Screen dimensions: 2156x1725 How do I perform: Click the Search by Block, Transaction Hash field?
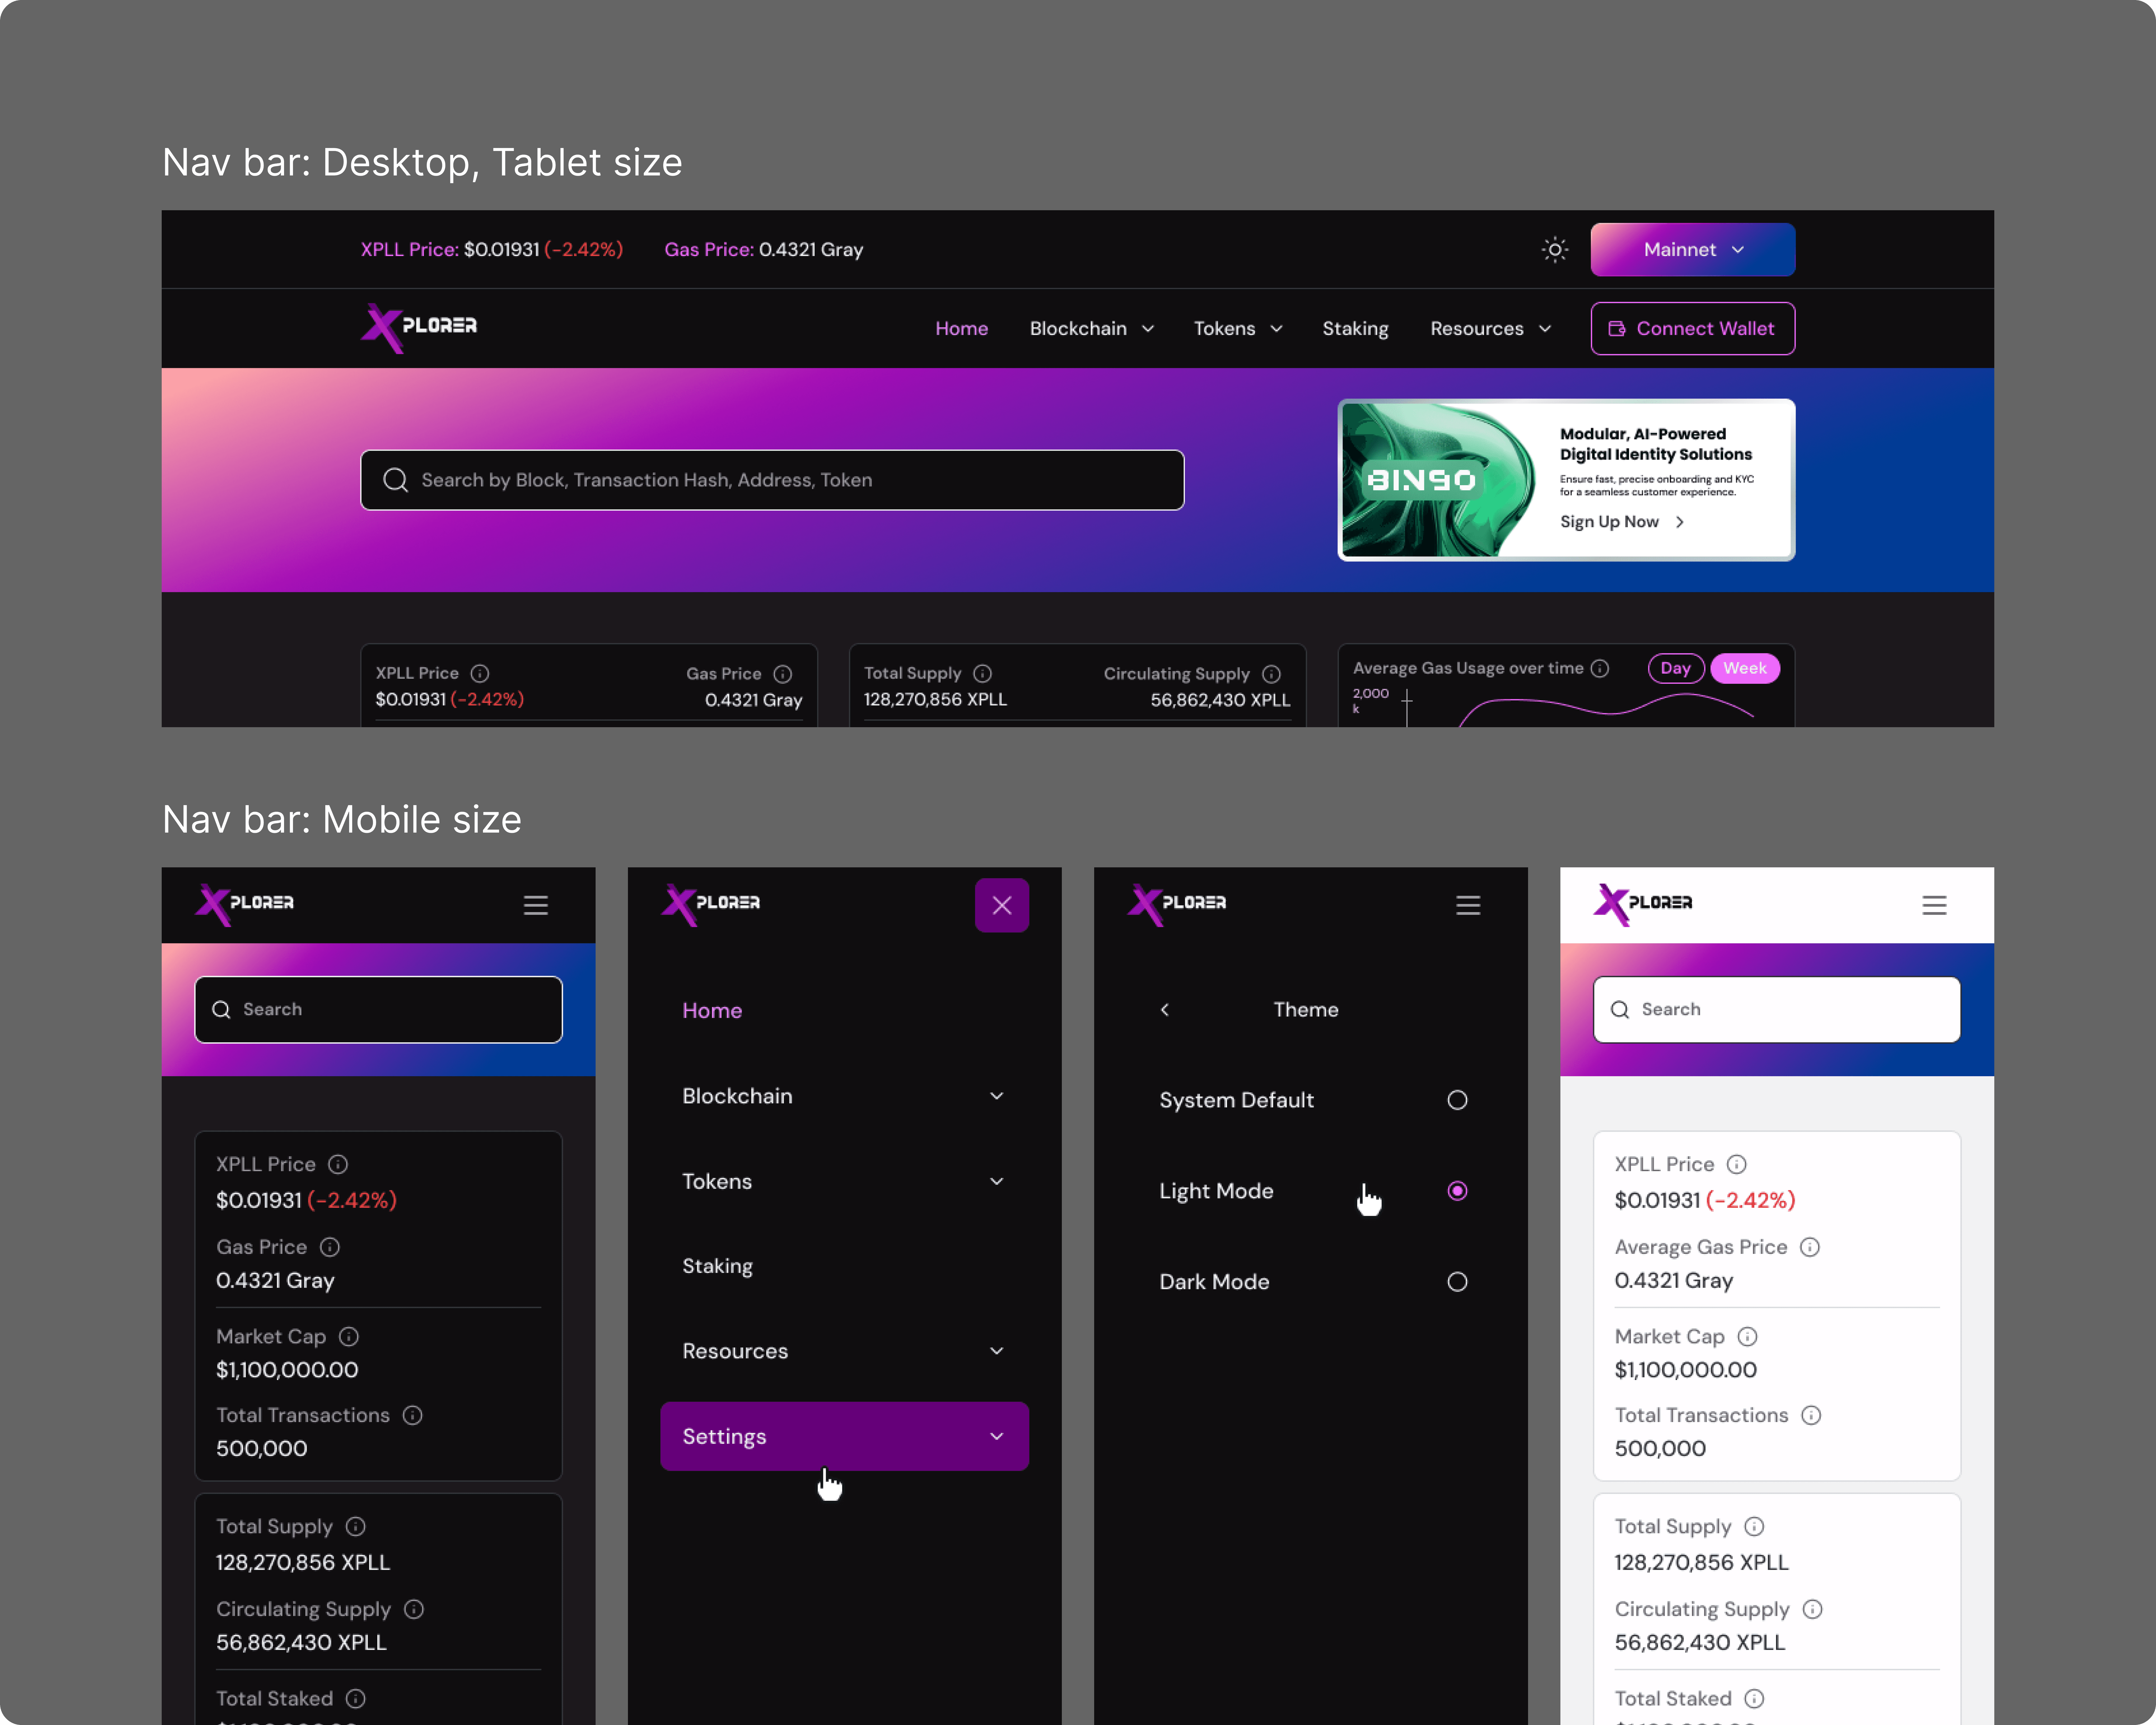coord(772,480)
